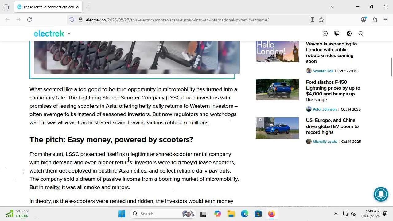Open the Electrek comments chat icon
The height and width of the screenshot is (221, 393).
point(337,33)
